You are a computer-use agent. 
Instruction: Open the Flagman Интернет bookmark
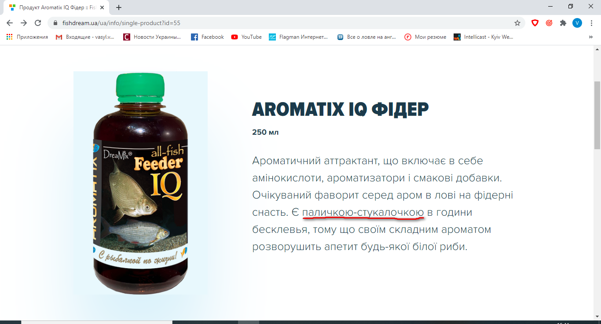click(299, 37)
